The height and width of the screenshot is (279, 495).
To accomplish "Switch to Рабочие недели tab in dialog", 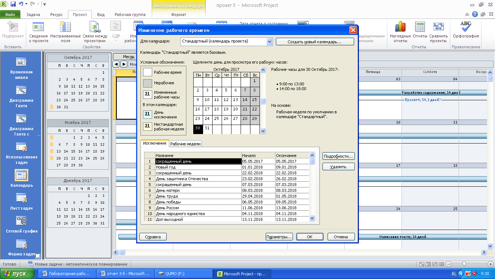I will pos(186,143).
